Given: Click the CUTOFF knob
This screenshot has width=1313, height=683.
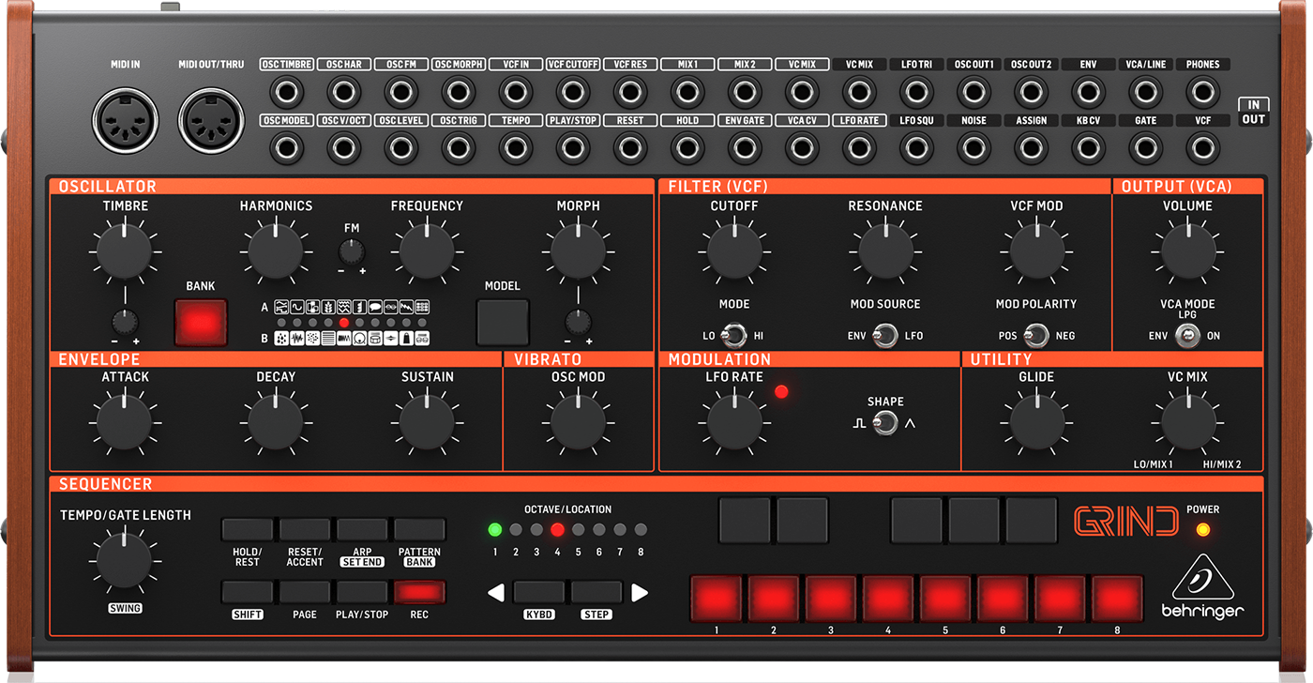Looking at the screenshot, I should pos(734,251).
